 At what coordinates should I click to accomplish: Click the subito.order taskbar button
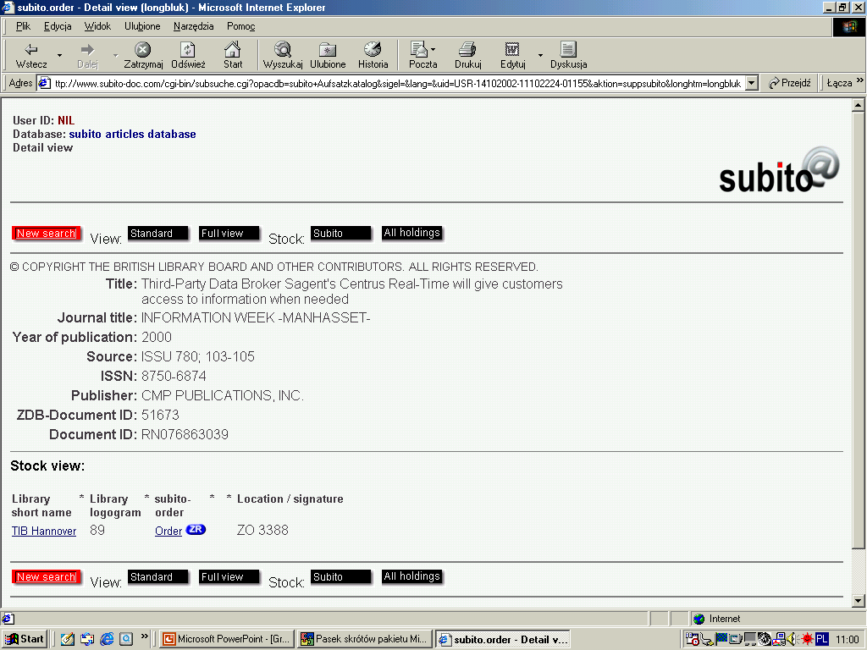pyautogui.click(x=503, y=639)
